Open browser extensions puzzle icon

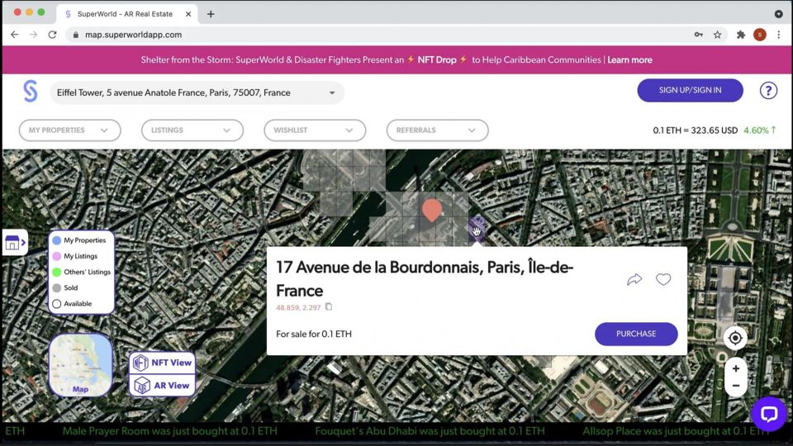(741, 35)
